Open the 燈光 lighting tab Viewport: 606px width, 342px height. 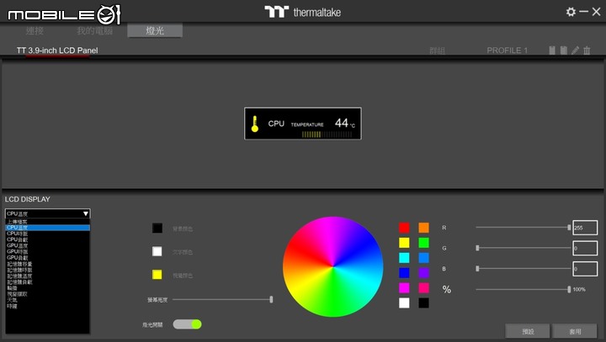point(155,30)
